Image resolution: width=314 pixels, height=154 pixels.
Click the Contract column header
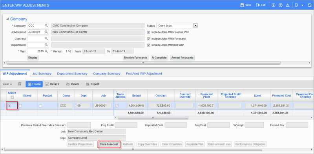point(161,96)
